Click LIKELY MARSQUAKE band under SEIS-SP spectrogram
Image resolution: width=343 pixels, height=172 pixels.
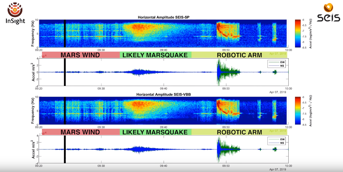(x=155, y=55)
